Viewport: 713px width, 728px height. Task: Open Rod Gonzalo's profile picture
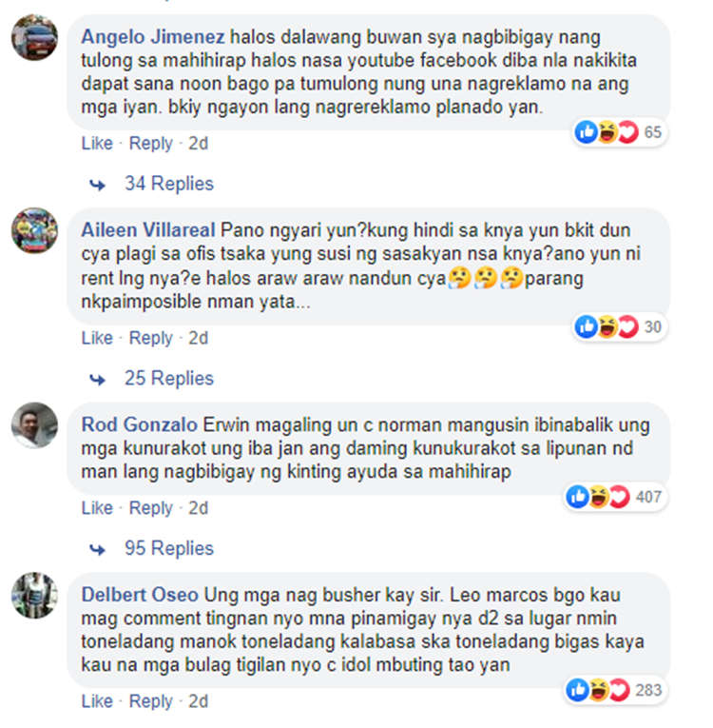35,425
